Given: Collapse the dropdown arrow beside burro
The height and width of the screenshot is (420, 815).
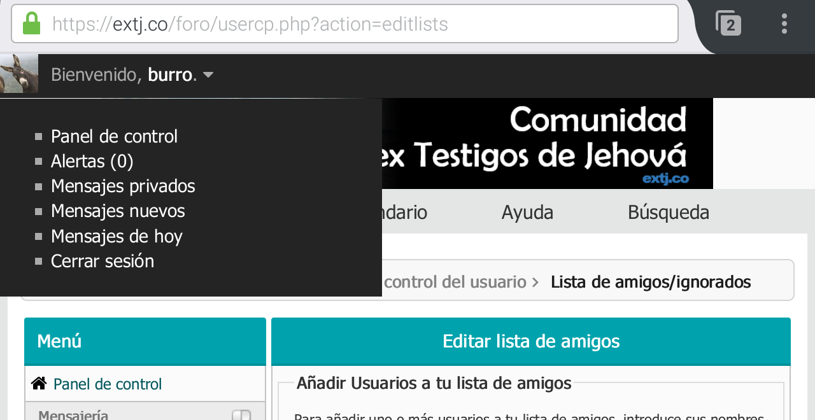Looking at the screenshot, I should 208,75.
